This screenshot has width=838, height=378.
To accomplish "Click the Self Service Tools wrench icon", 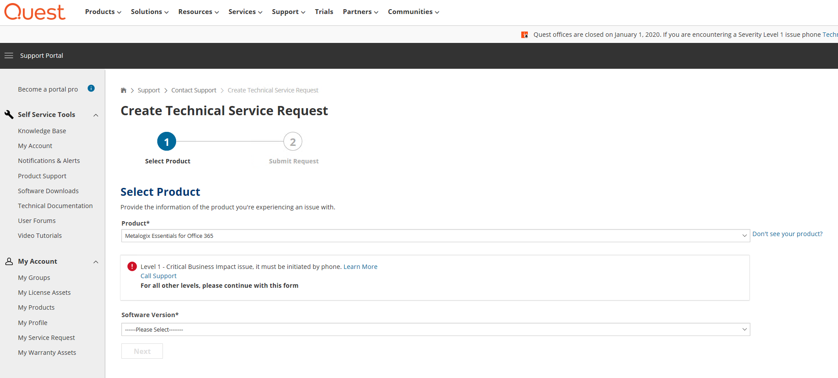I will pos(9,115).
